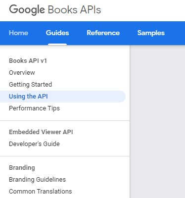The image size is (185, 198).
Task: Select Using the API sidebar entry
Action: pos(63,97)
